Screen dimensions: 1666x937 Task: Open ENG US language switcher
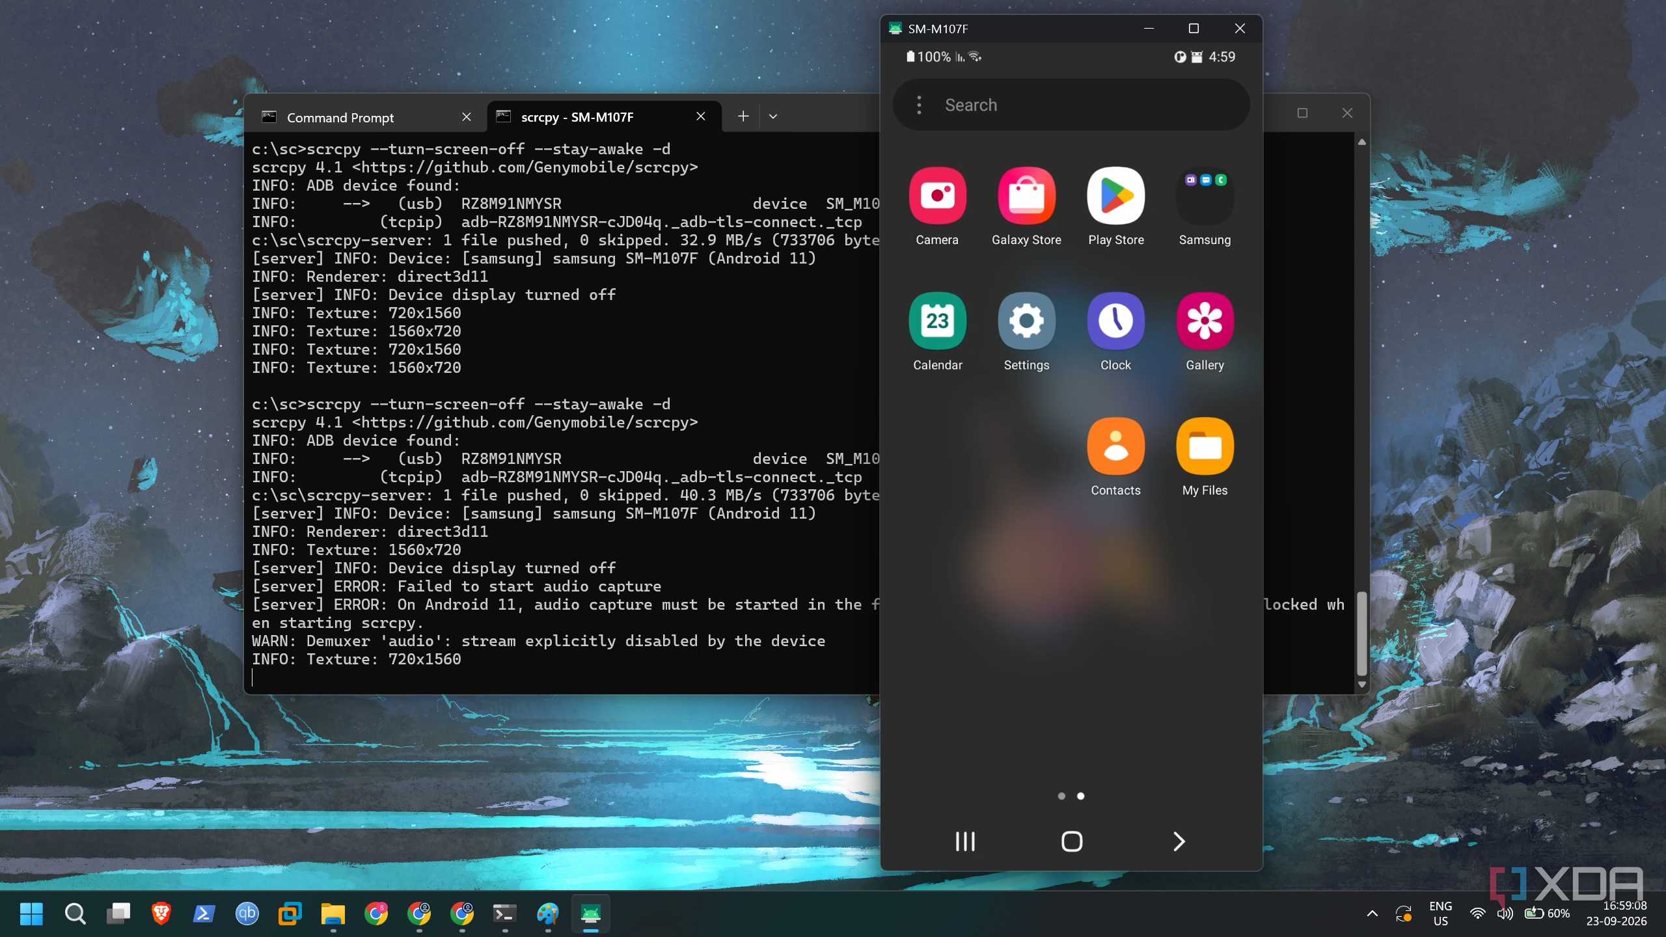[x=1440, y=914]
